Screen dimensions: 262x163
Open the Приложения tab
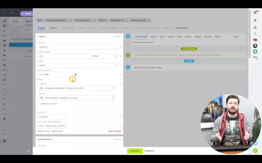click(x=182, y=28)
